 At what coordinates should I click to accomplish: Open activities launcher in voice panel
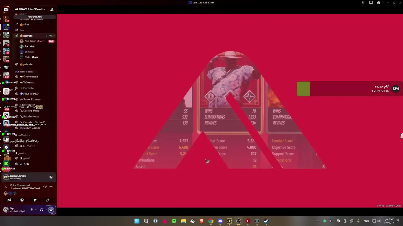click(x=35, y=200)
